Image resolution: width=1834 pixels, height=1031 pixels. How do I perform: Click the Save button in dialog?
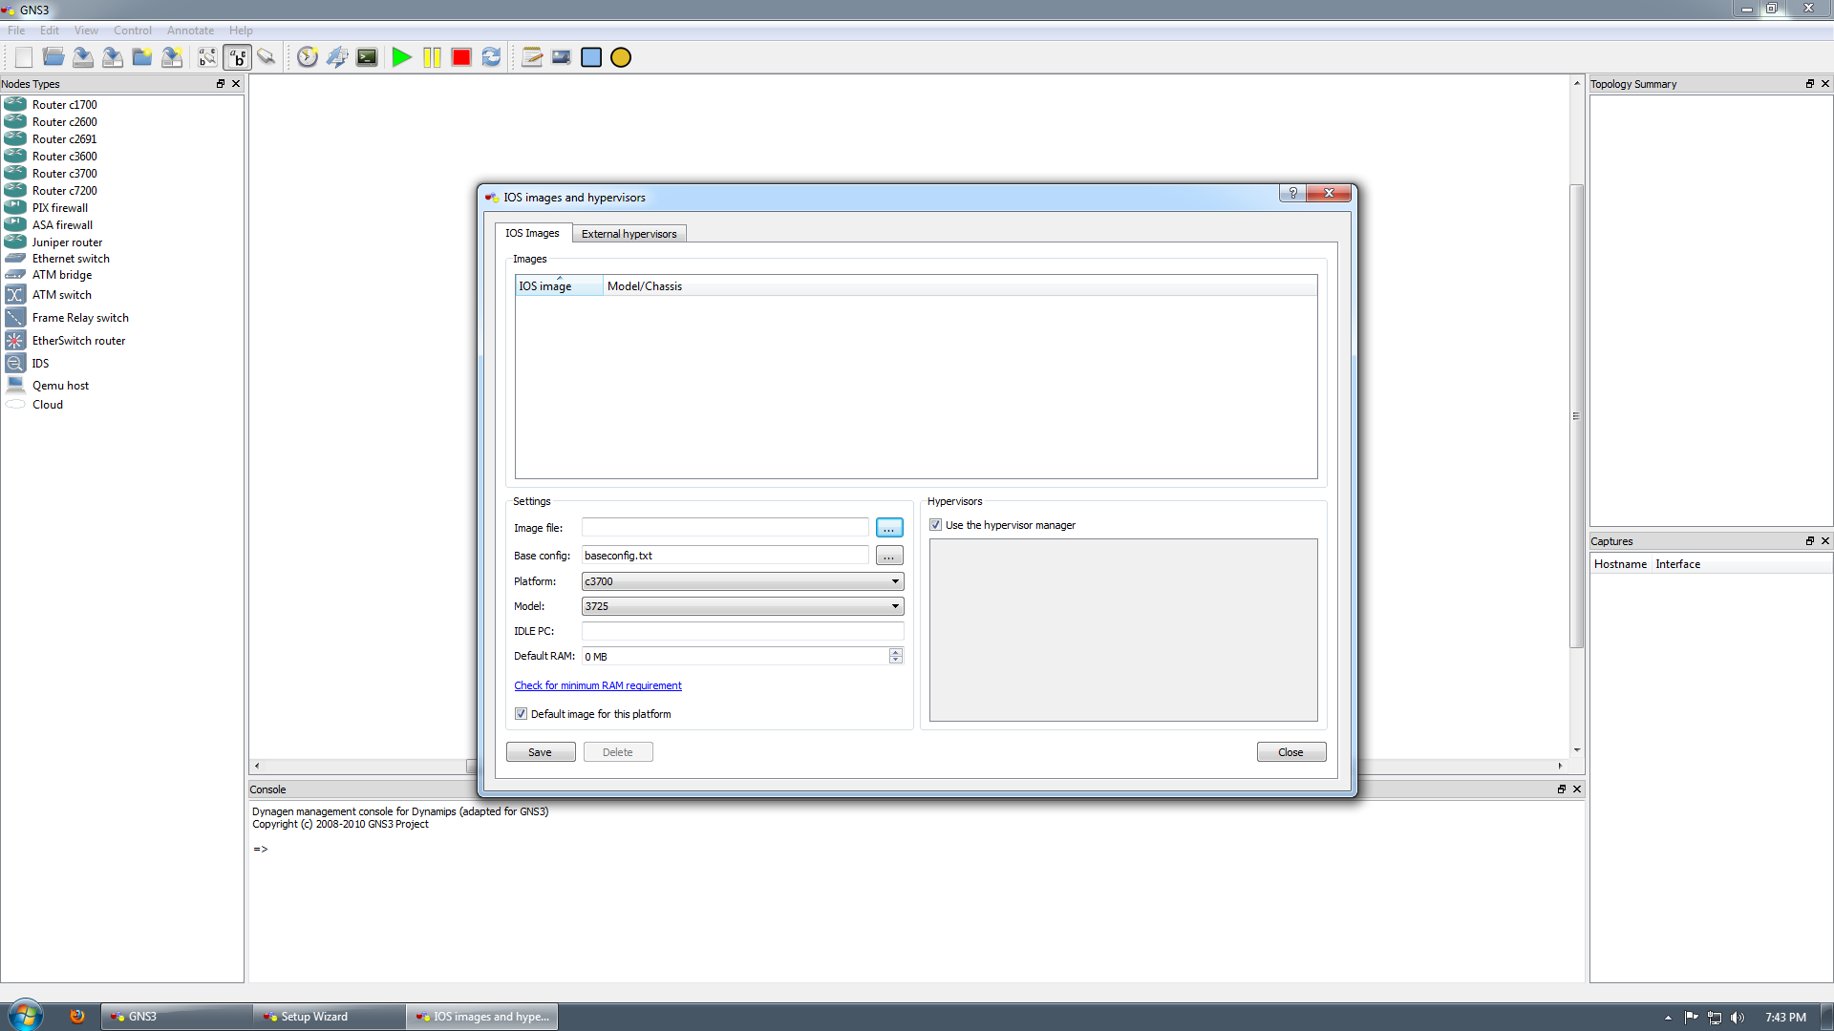click(x=541, y=752)
